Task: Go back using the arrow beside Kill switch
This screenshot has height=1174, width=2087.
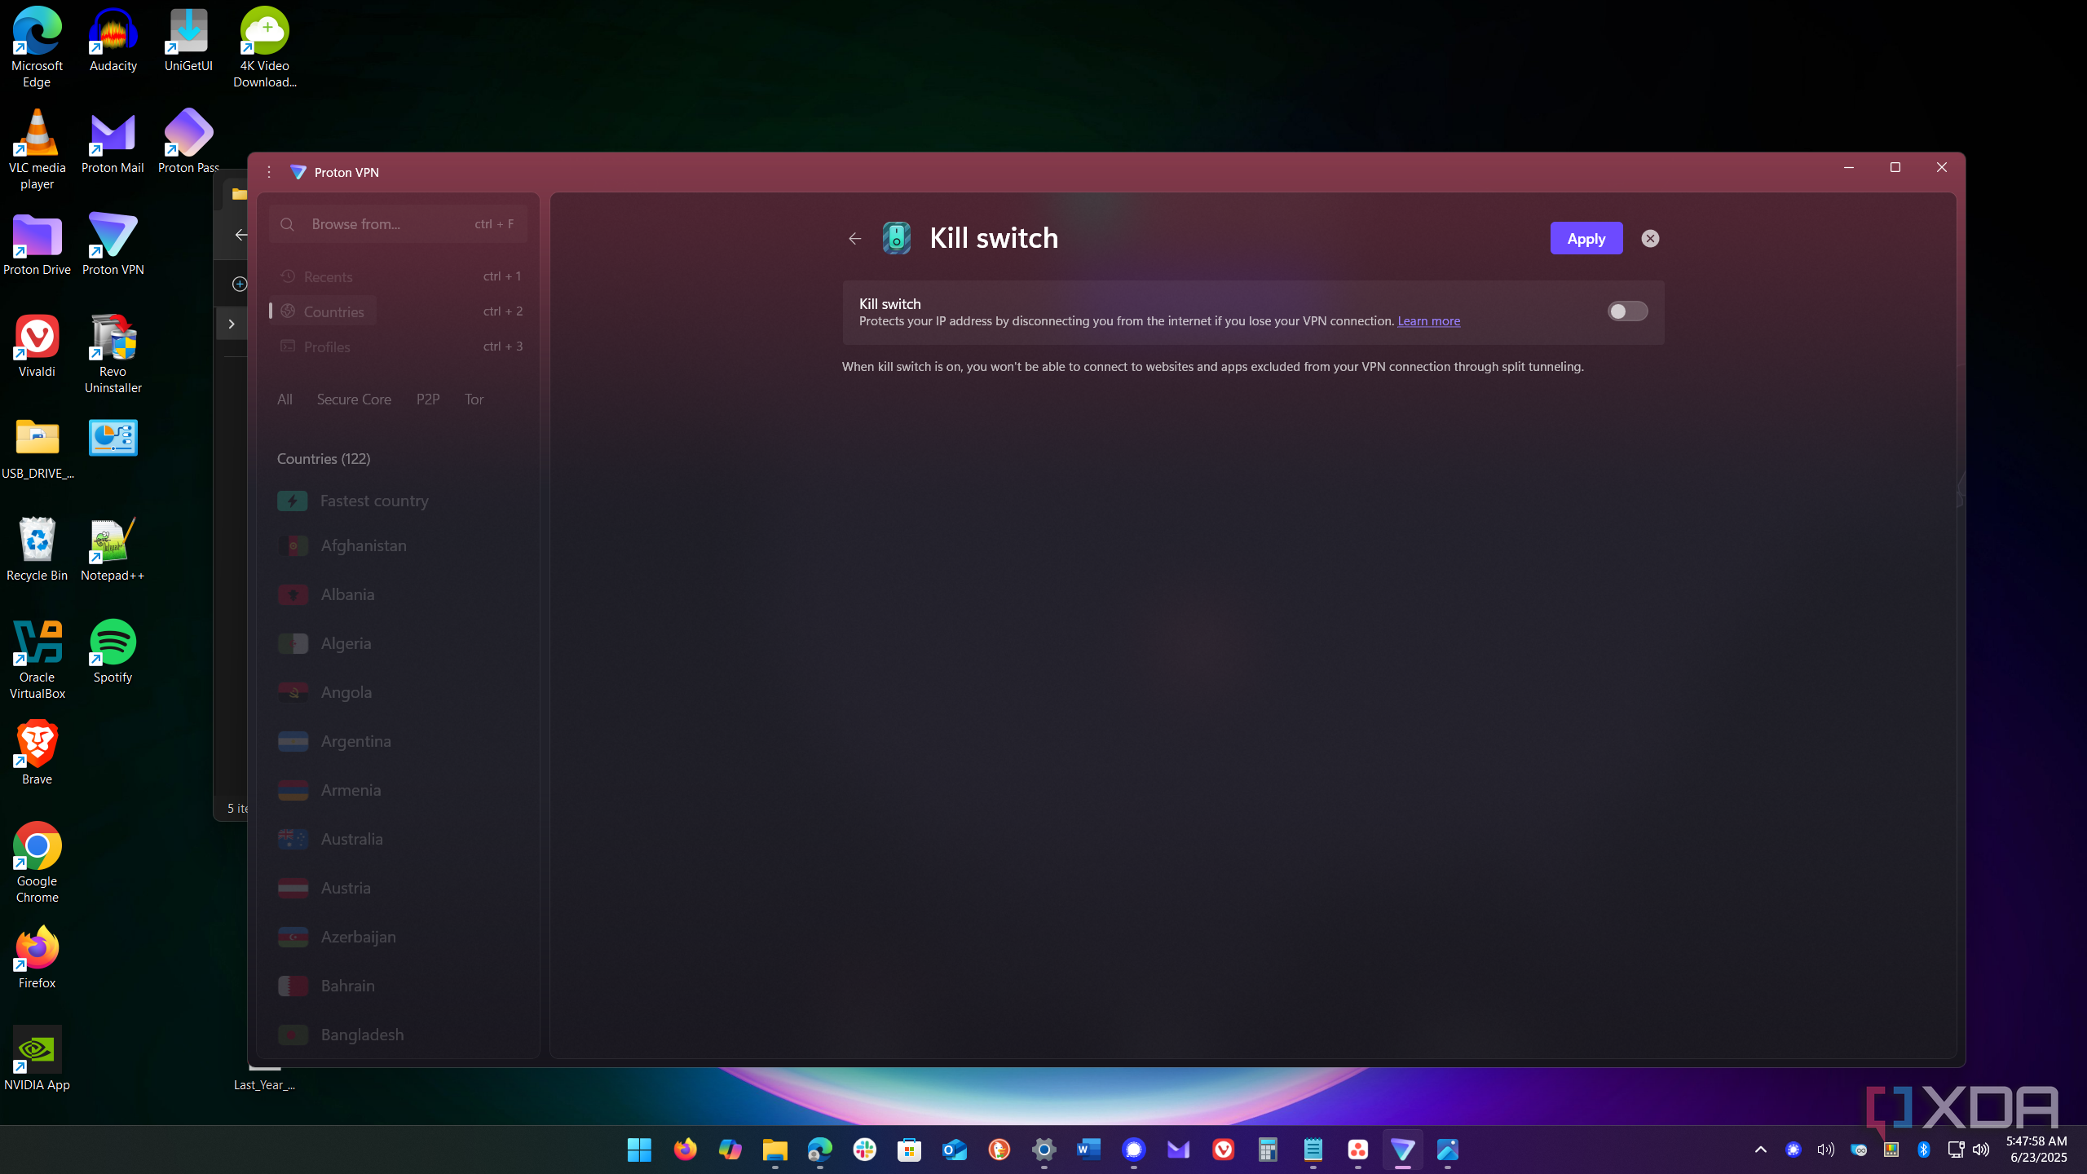Action: click(854, 238)
